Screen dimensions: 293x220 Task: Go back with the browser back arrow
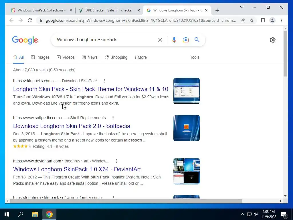click(x=11, y=20)
